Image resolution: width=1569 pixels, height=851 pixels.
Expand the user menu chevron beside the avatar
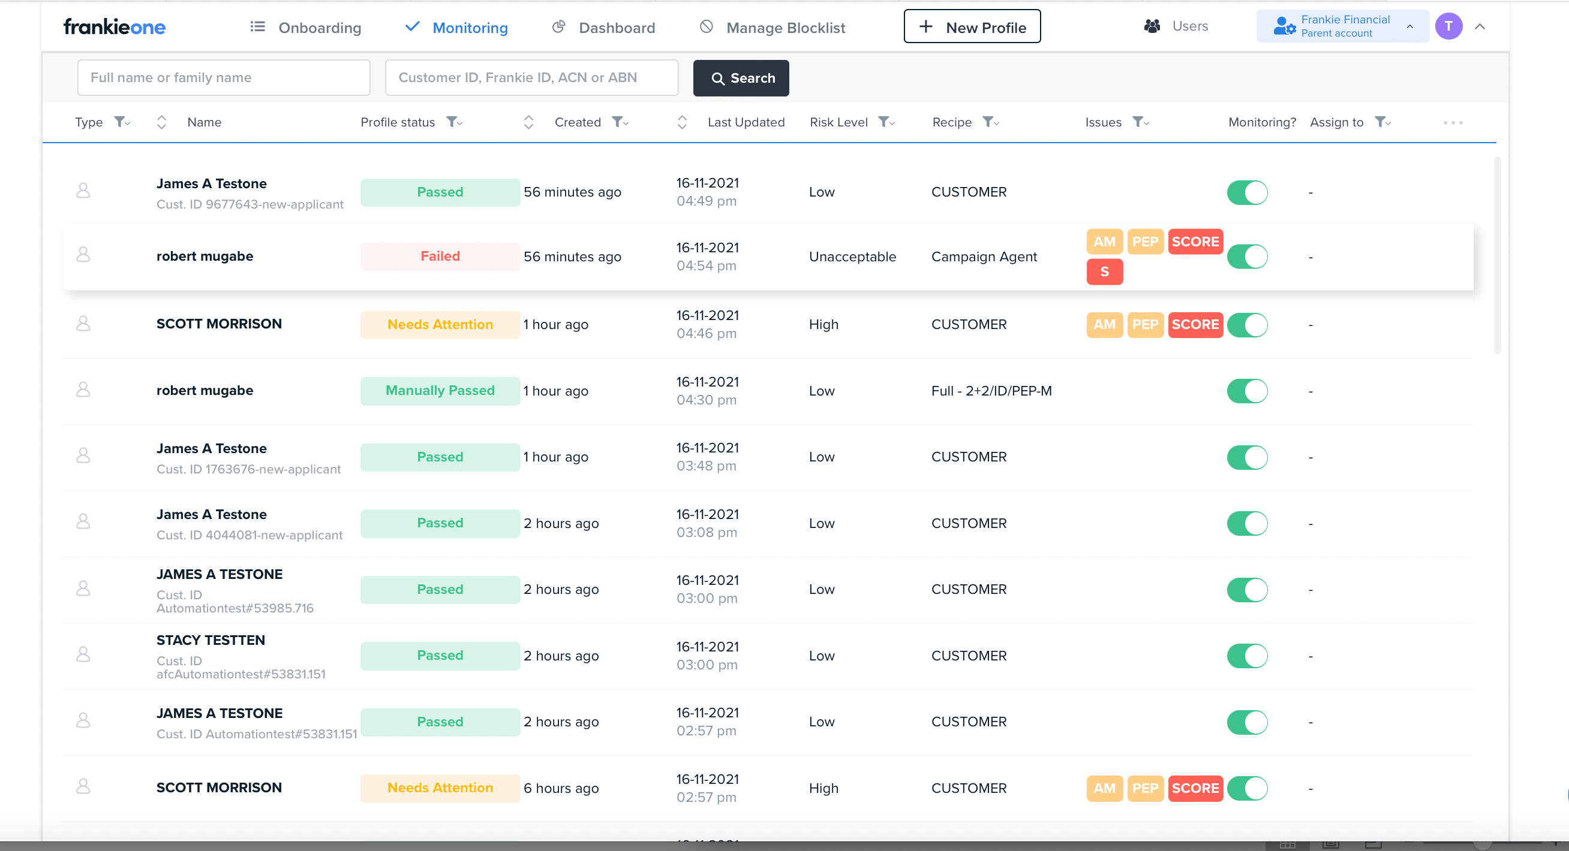[1480, 26]
